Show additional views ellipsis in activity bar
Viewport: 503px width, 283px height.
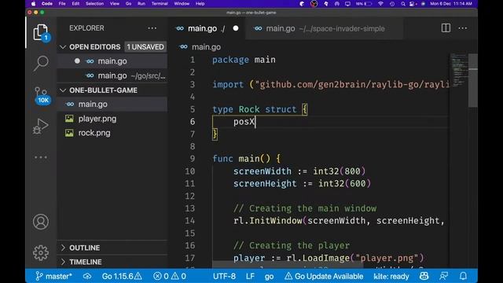[x=41, y=157]
